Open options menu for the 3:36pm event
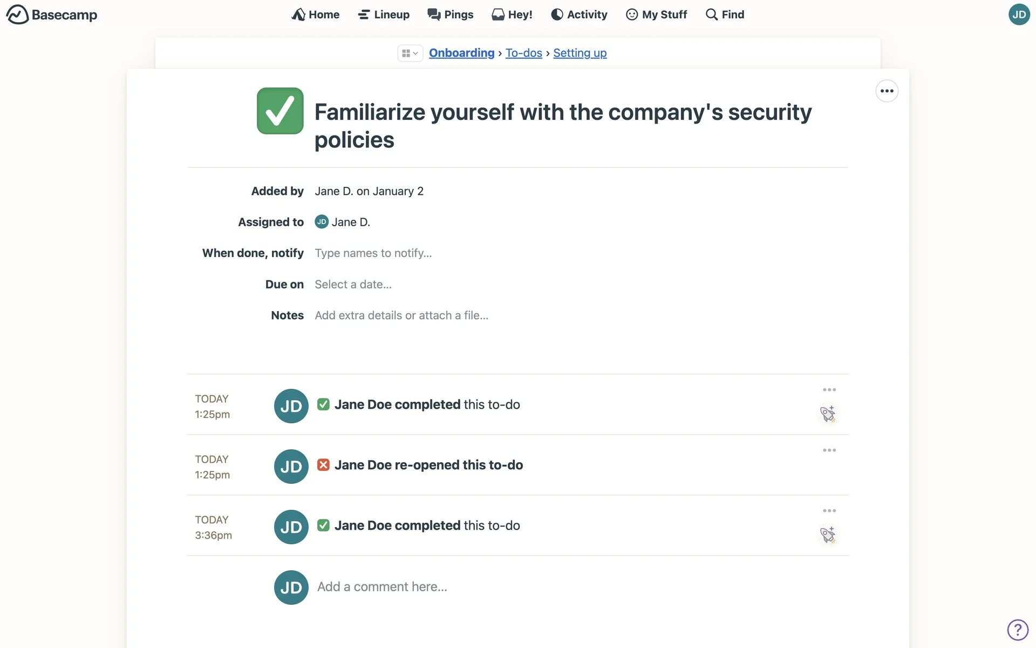The width and height of the screenshot is (1036, 648). 829,511
